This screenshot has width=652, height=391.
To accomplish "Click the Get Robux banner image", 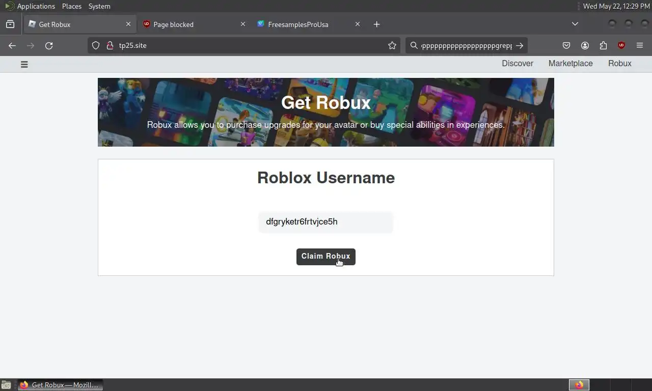I will click(x=326, y=112).
